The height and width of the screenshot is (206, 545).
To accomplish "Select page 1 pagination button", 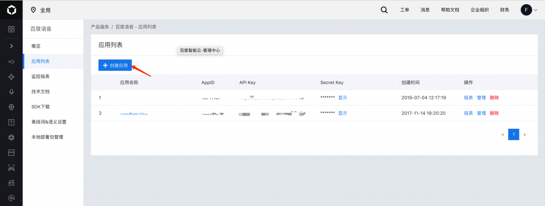I will pyautogui.click(x=514, y=135).
